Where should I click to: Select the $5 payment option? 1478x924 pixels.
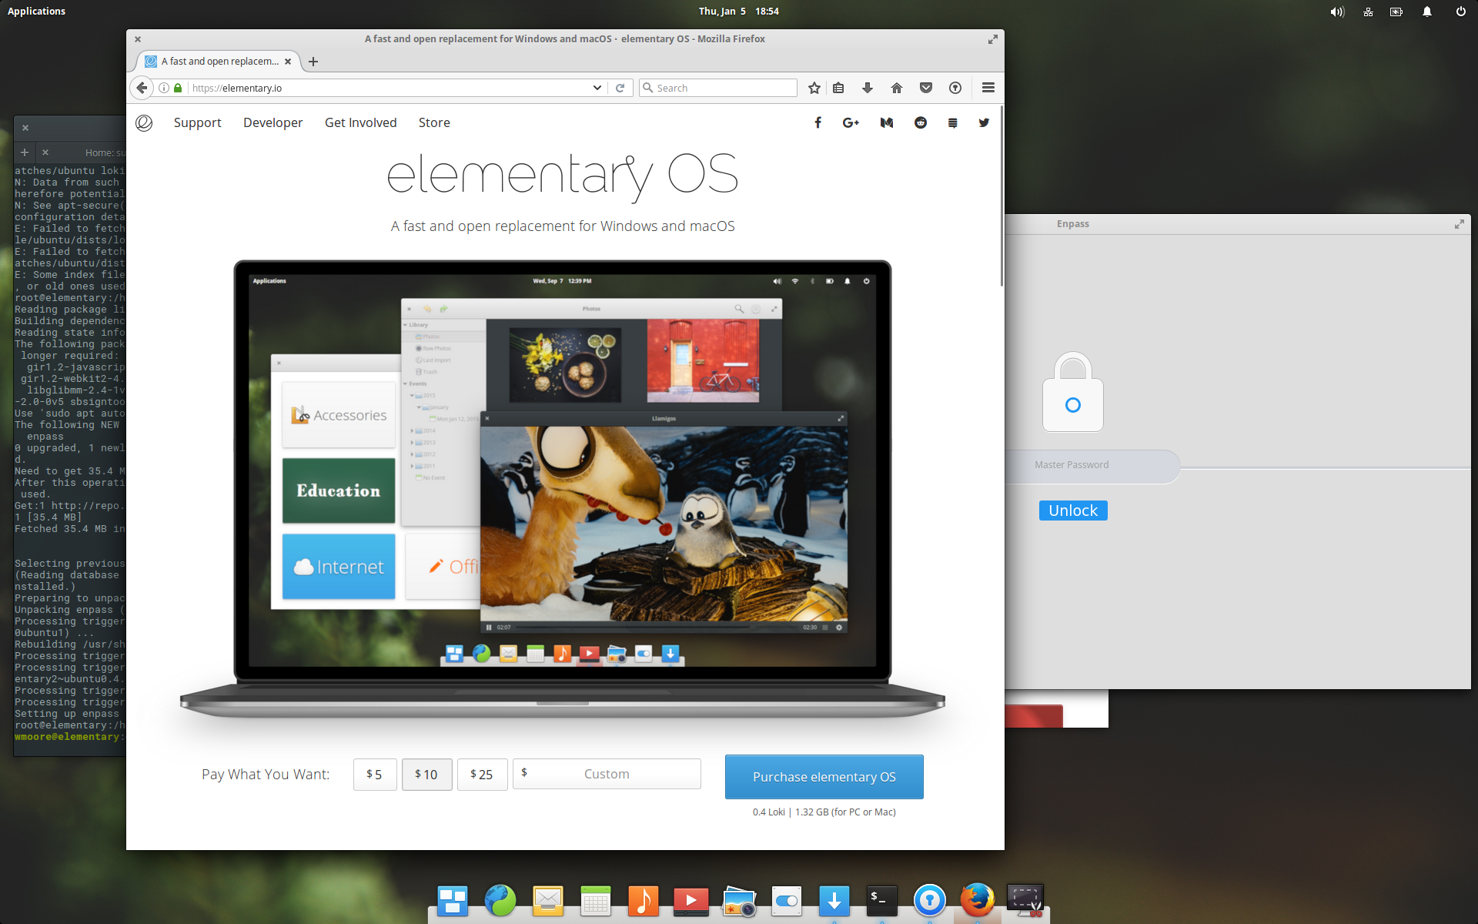tap(373, 774)
